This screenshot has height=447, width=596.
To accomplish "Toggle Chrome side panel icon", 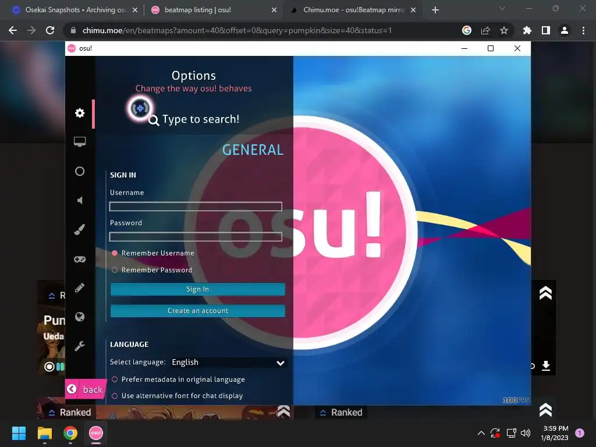I will tap(546, 30).
